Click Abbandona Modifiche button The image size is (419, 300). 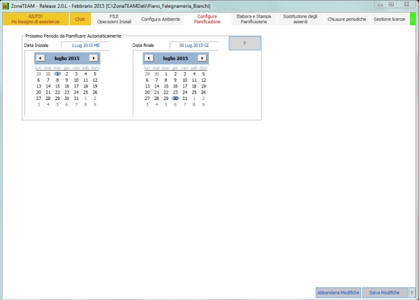pyautogui.click(x=338, y=292)
